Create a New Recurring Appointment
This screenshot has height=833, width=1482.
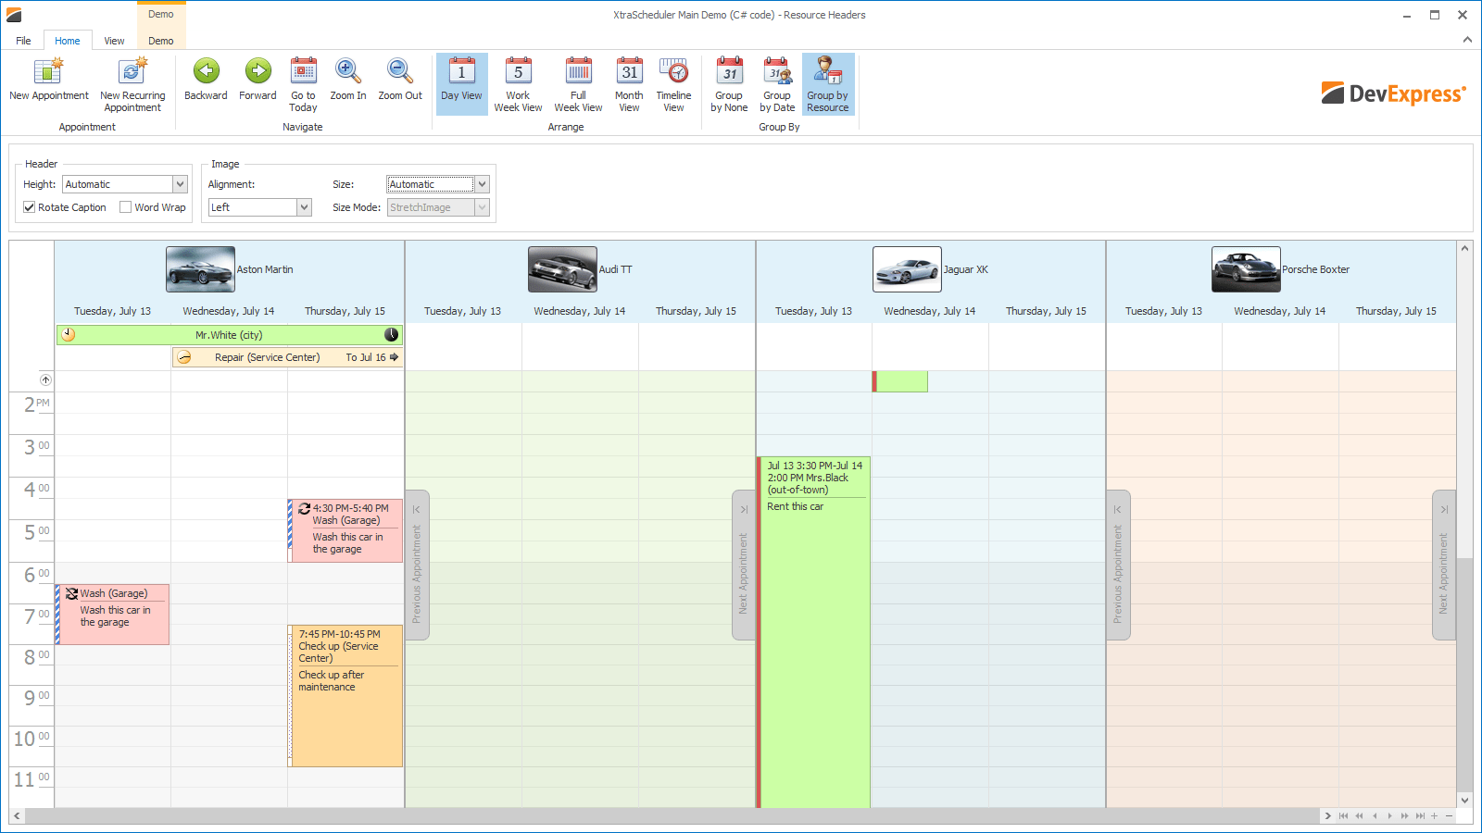point(132,85)
